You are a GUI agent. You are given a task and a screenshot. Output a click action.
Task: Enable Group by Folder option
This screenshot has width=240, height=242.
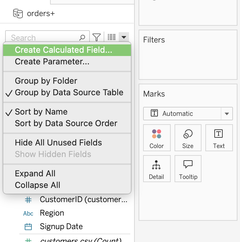[46, 81]
